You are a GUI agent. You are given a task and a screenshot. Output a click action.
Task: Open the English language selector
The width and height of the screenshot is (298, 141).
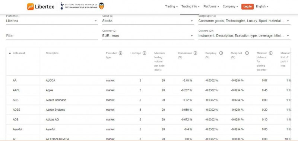pos(262,6)
